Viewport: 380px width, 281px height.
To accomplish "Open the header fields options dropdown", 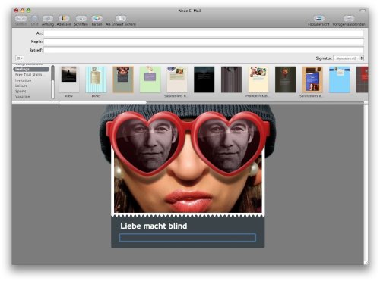I will [x=20, y=58].
